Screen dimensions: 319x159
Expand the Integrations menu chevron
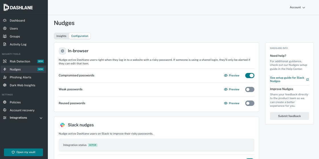[x=41, y=118]
